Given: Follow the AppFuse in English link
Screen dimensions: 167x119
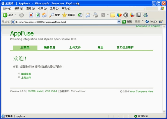Looking at the screenshot, I should (x=148, y=26).
